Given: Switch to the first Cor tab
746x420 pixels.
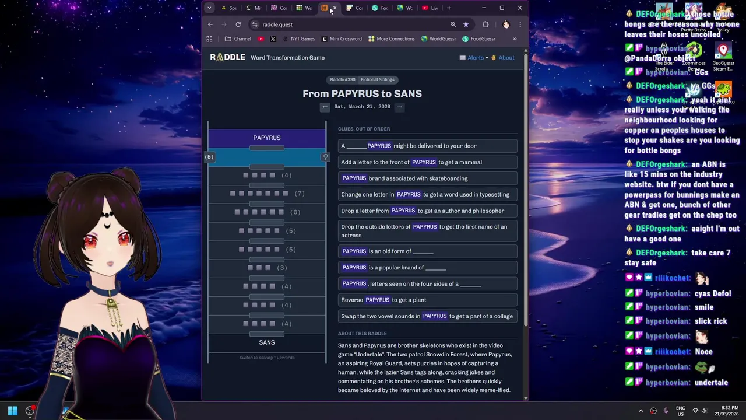Looking at the screenshot, I should 279,8.
